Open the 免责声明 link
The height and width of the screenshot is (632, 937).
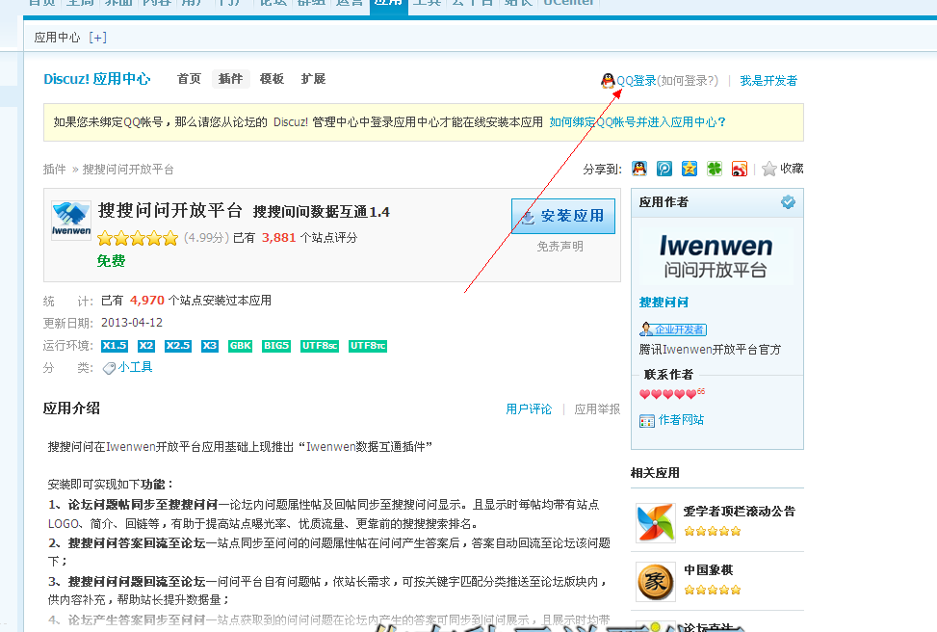pos(560,247)
